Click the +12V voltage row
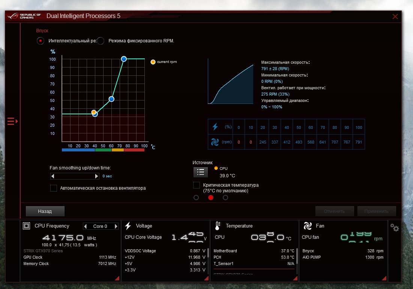Viewport: 413px width, 289px height. click(x=165, y=257)
